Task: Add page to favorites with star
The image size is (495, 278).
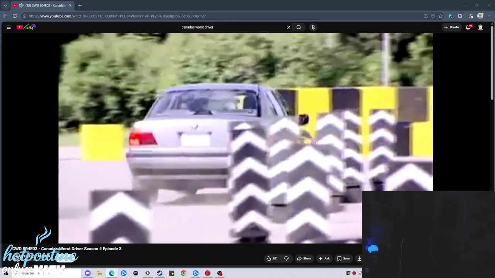Action: pos(440,16)
